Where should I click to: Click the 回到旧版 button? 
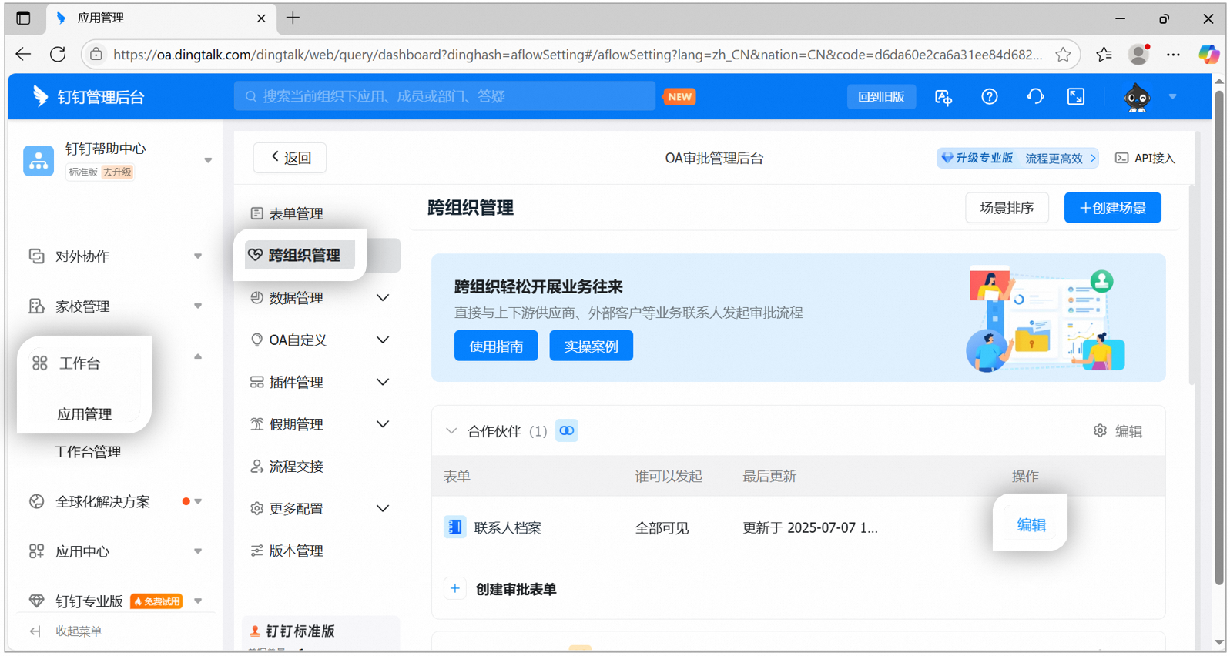(881, 97)
